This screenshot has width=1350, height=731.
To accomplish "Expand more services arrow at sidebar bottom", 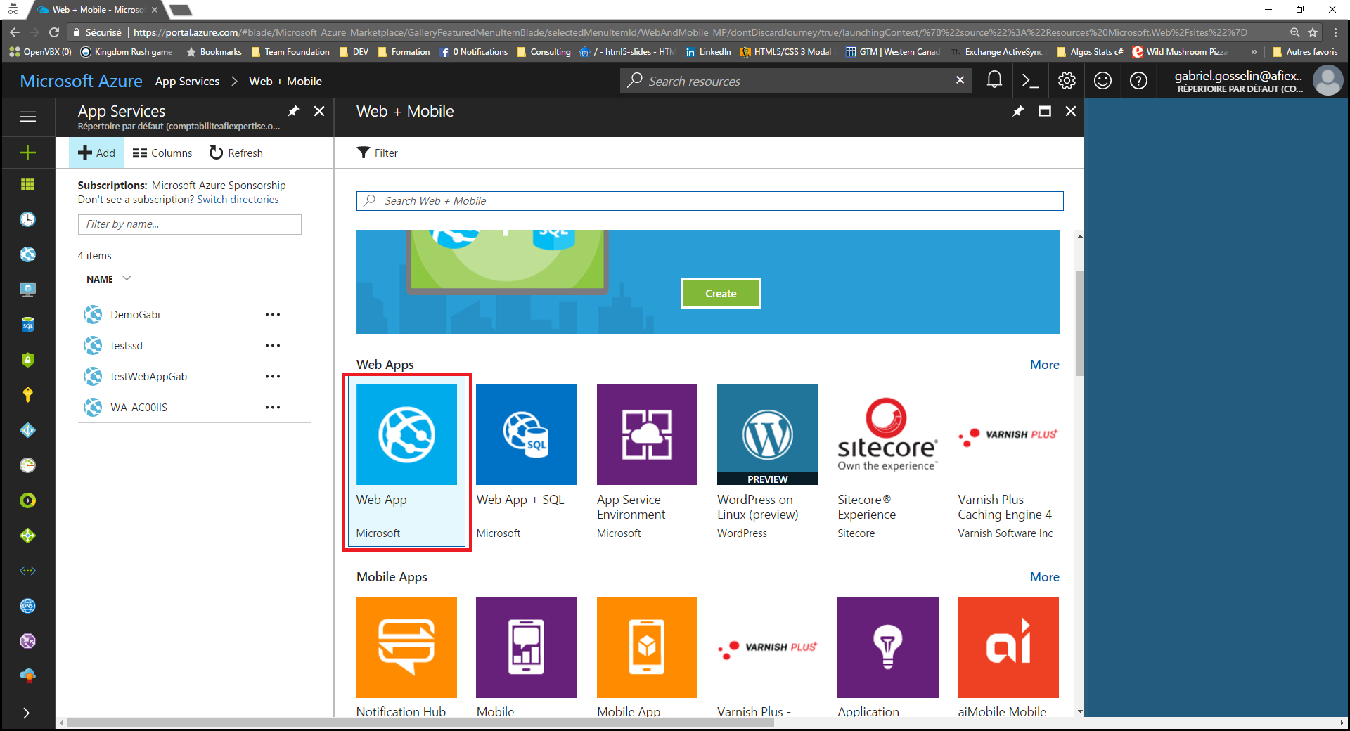I will pyautogui.click(x=27, y=713).
